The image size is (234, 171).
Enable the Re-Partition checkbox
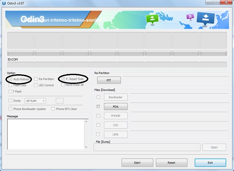35,79
